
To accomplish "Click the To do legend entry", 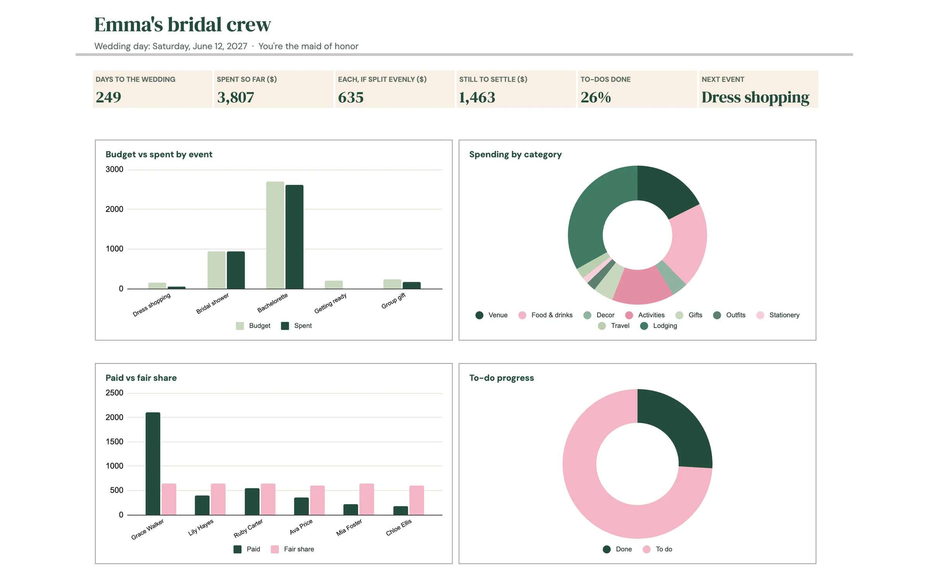I will [657, 549].
